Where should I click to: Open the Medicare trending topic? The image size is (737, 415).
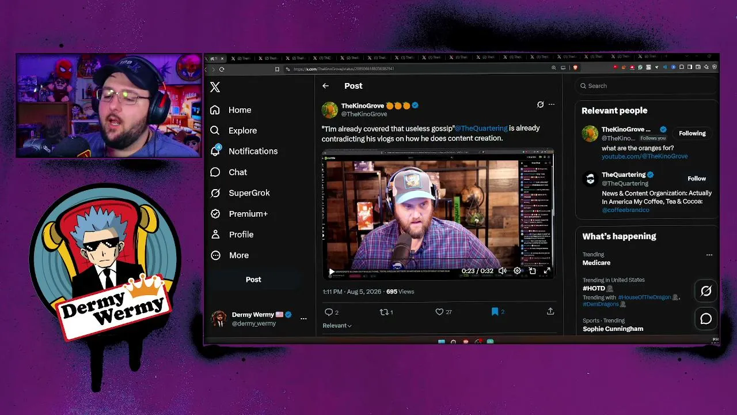click(597, 263)
